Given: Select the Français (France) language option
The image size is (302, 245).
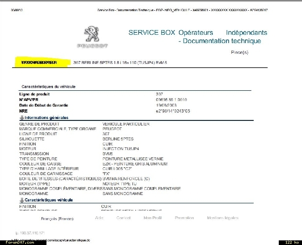Looking at the screenshot, I should click(x=57, y=219).
